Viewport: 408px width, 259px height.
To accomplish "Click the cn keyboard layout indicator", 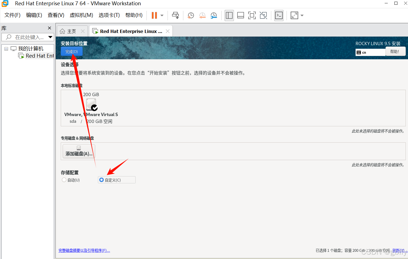I will [x=370, y=52].
